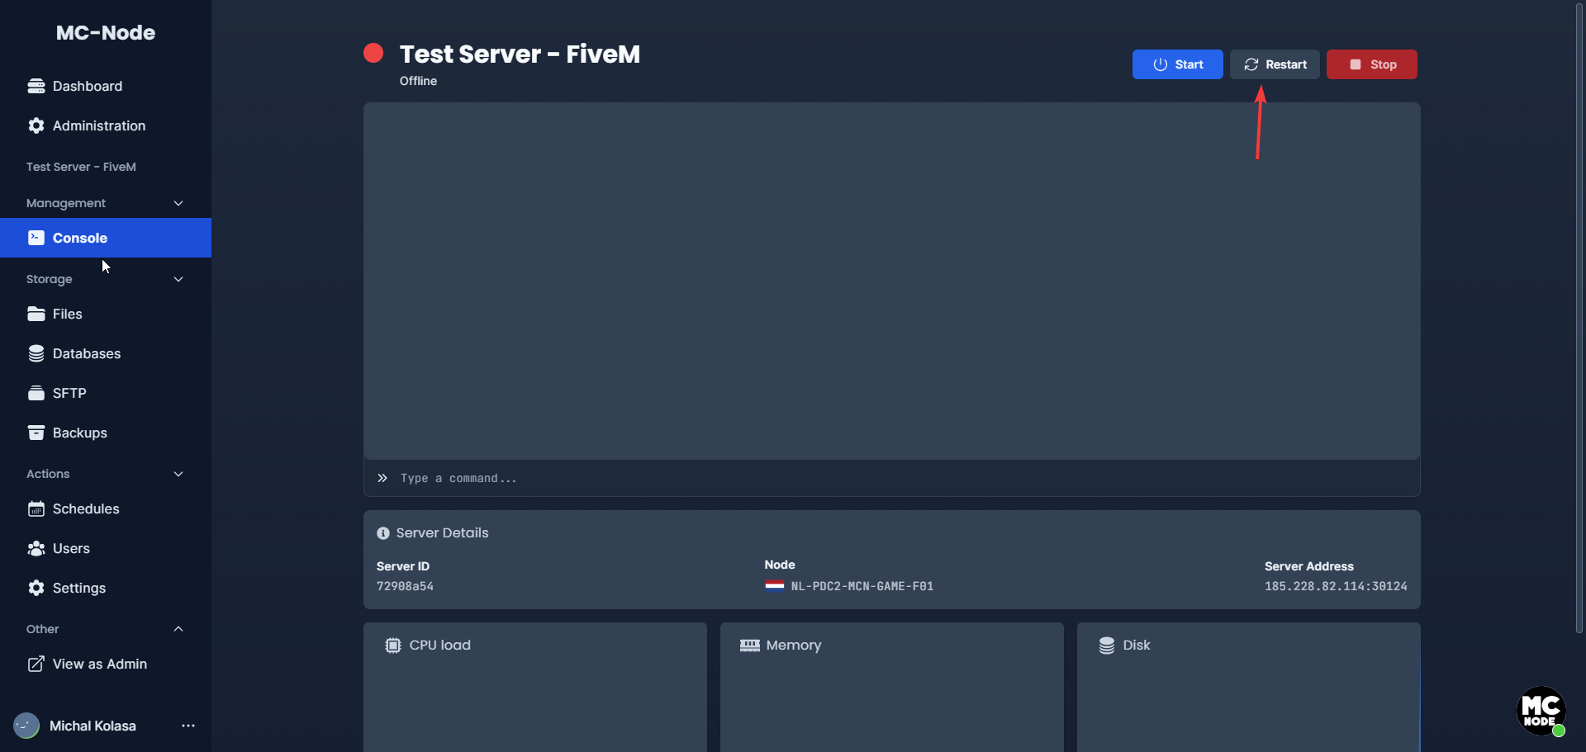The height and width of the screenshot is (752, 1586).
Task: Open Files in the sidebar
Action: [106, 314]
